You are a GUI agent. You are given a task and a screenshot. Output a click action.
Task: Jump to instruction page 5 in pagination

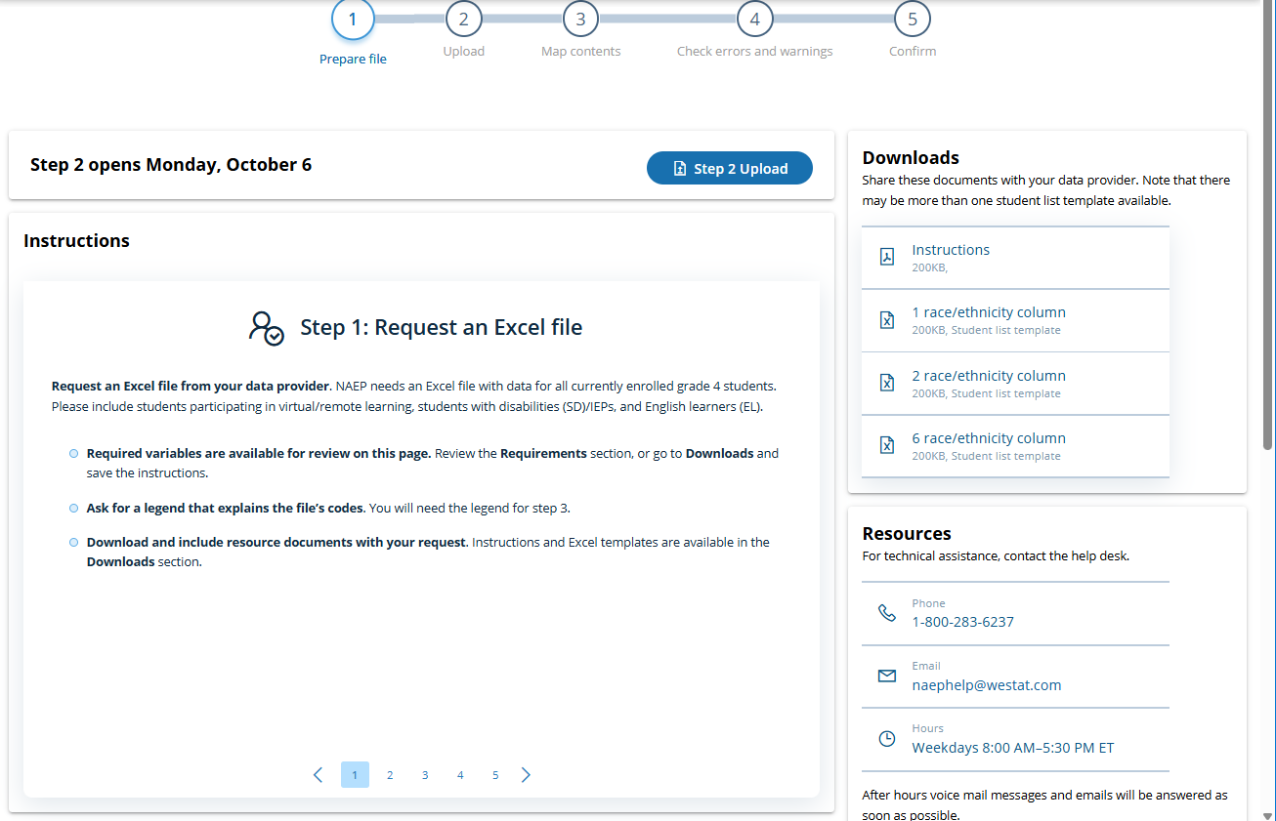[495, 775]
